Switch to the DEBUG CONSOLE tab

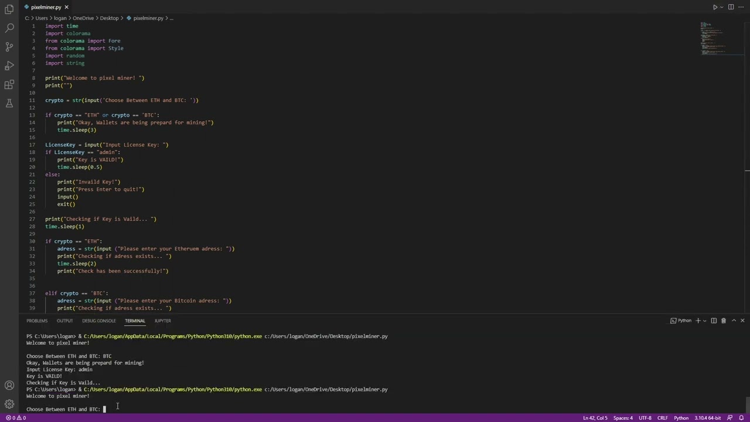click(x=99, y=321)
